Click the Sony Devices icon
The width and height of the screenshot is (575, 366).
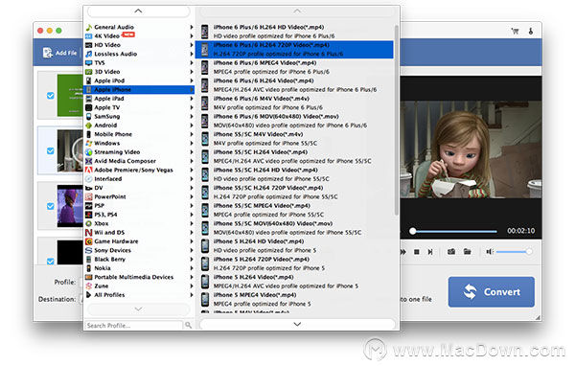(x=89, y=250)
